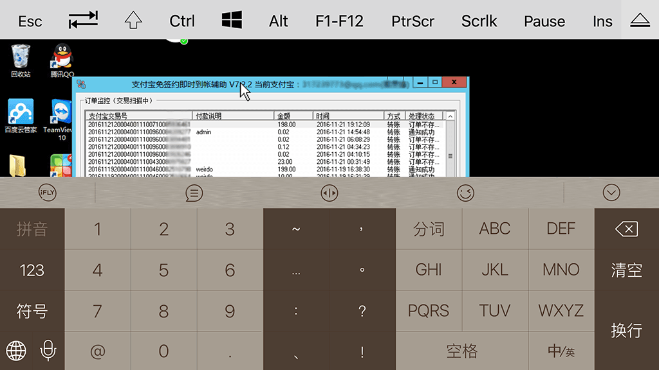
Task: Collapse the top key bar with eject icon
Action: [x=640, y=20]
